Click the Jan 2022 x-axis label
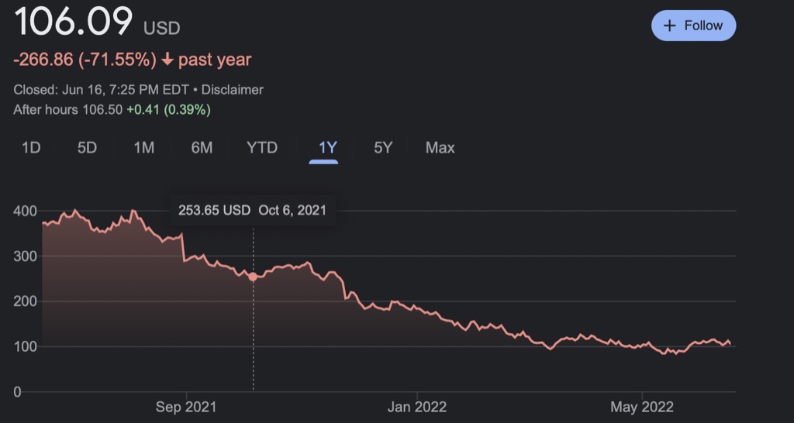 click(x=417, y=407)
